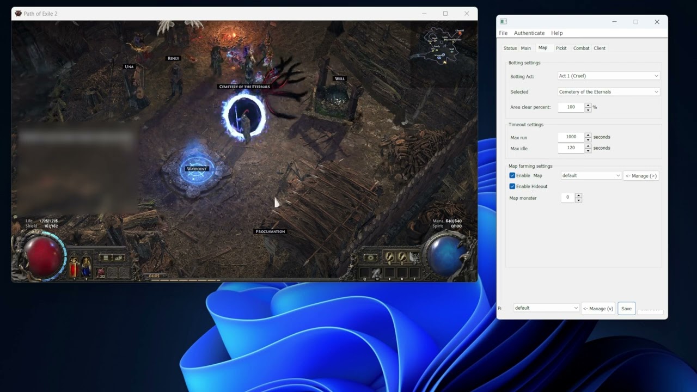The image size is (697, 392).
Task: Click the bot window's title bar icon
Action: 504,22
